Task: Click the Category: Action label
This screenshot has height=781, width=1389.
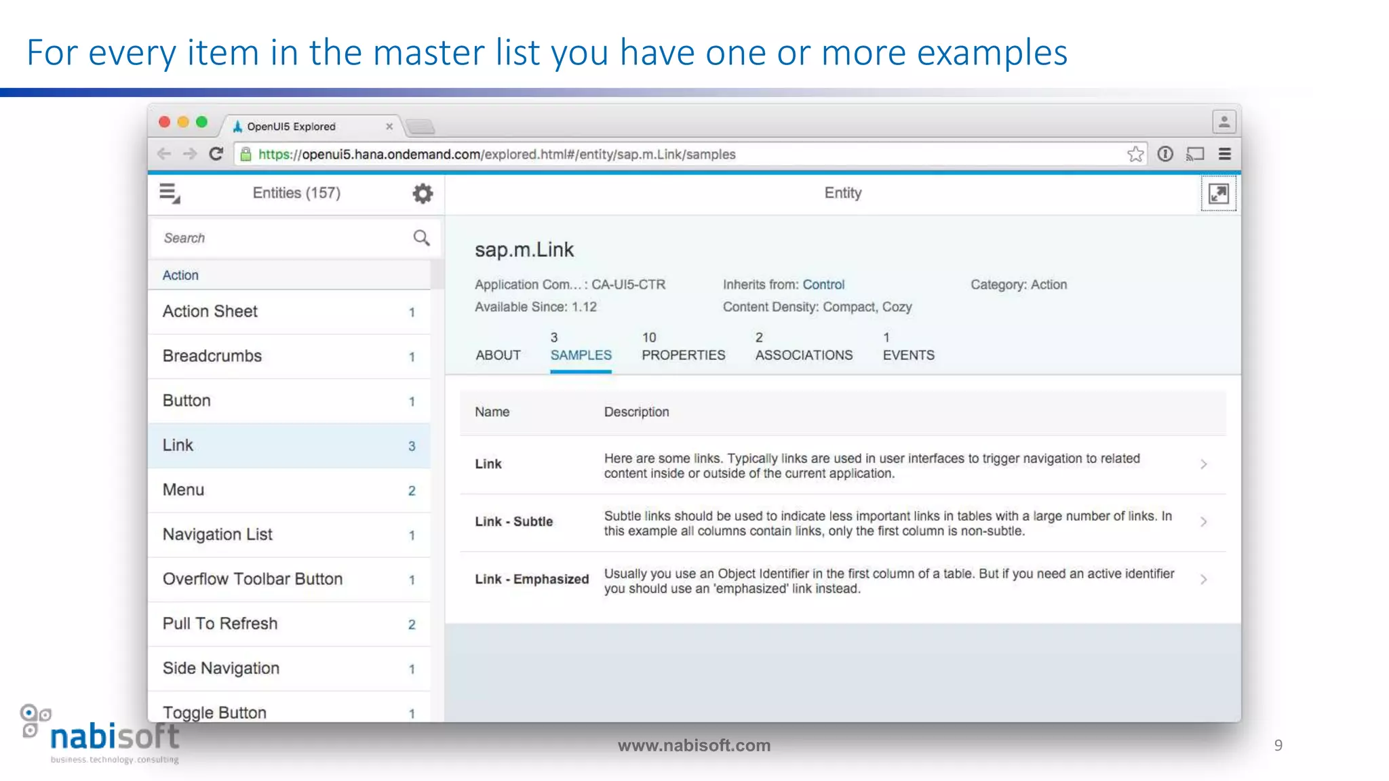Action: point(1019,285)
